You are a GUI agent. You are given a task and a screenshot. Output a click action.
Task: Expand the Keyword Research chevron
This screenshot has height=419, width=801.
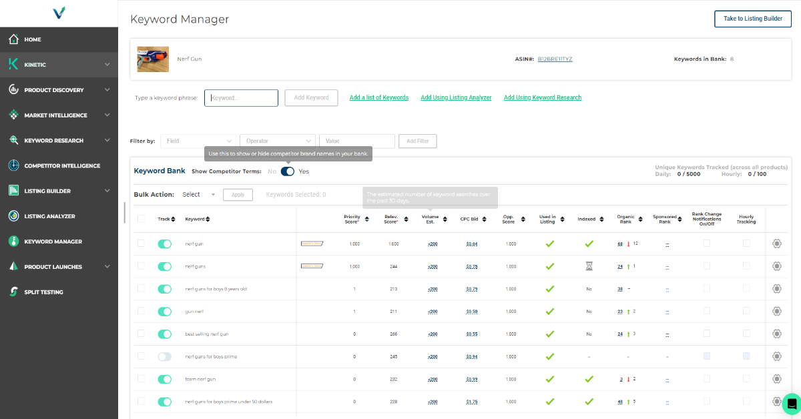click(x=107, y=141)
